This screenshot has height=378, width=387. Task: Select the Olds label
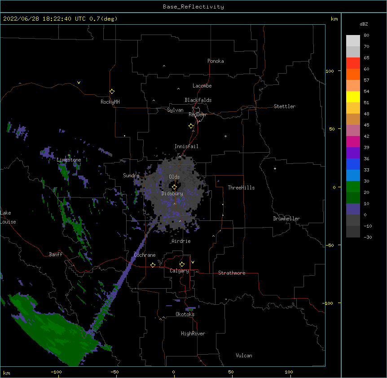174,177
